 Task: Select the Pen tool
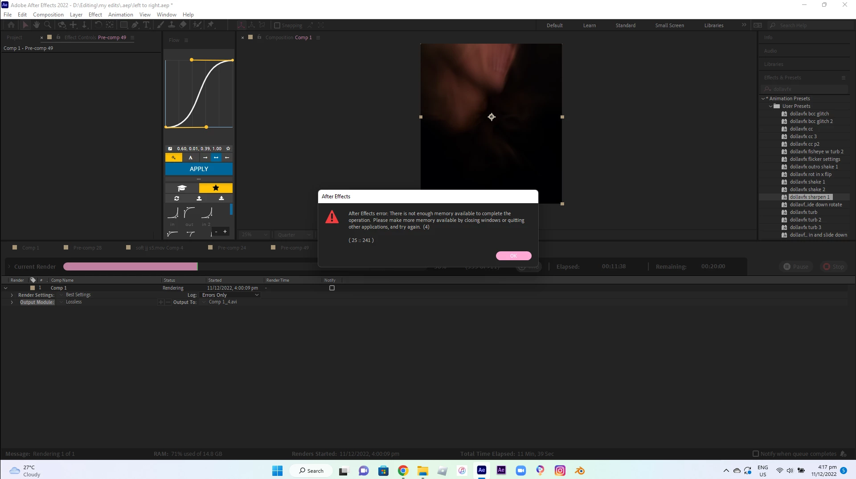pyautogui.click(x=135, y=25)
